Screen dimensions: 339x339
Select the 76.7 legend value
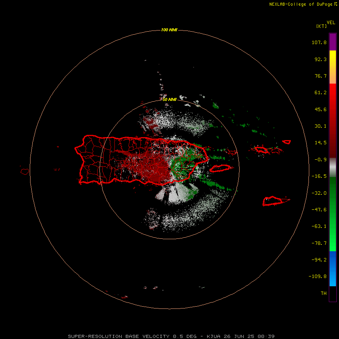click(x=321, y=76)
